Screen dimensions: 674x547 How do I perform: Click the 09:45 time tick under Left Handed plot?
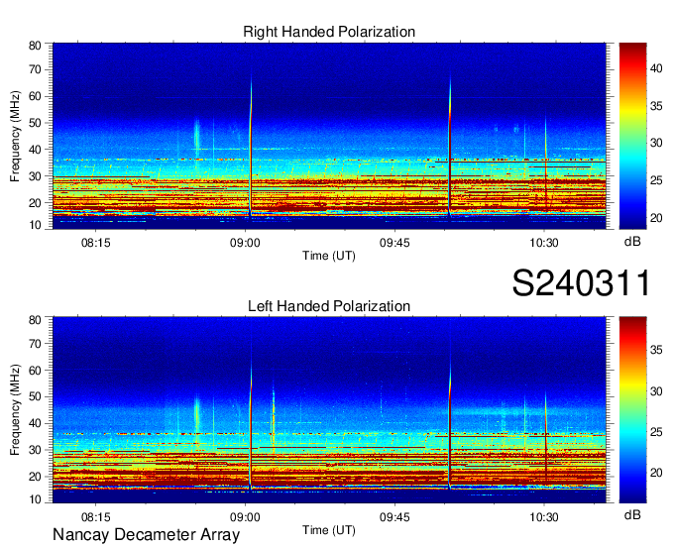coord(394,516)
